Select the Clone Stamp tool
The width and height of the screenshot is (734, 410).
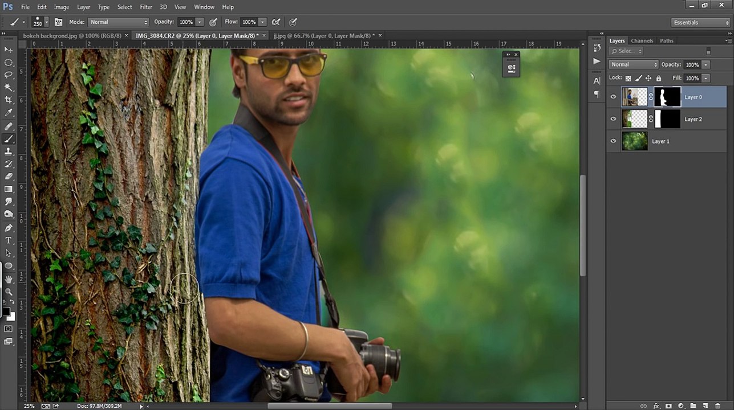9,151
